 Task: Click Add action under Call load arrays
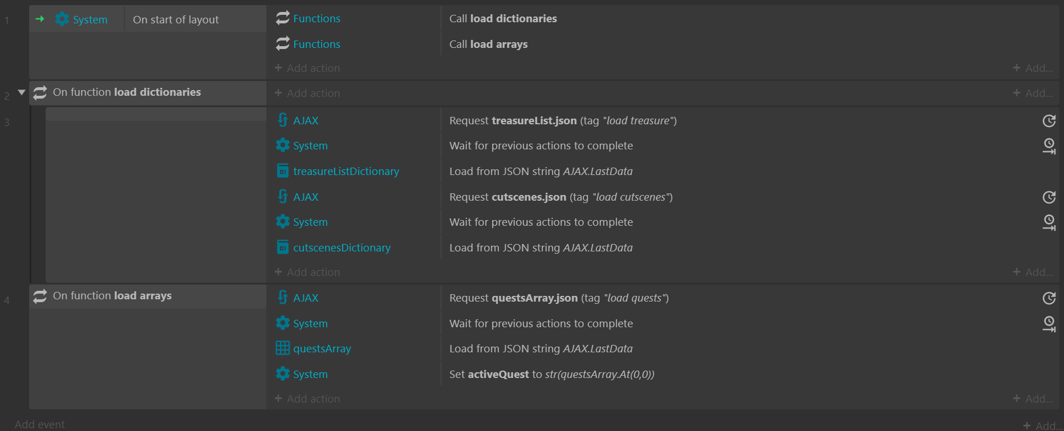307,68
